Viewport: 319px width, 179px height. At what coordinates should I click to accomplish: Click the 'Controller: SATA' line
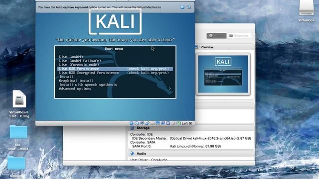tap(143, 142)
